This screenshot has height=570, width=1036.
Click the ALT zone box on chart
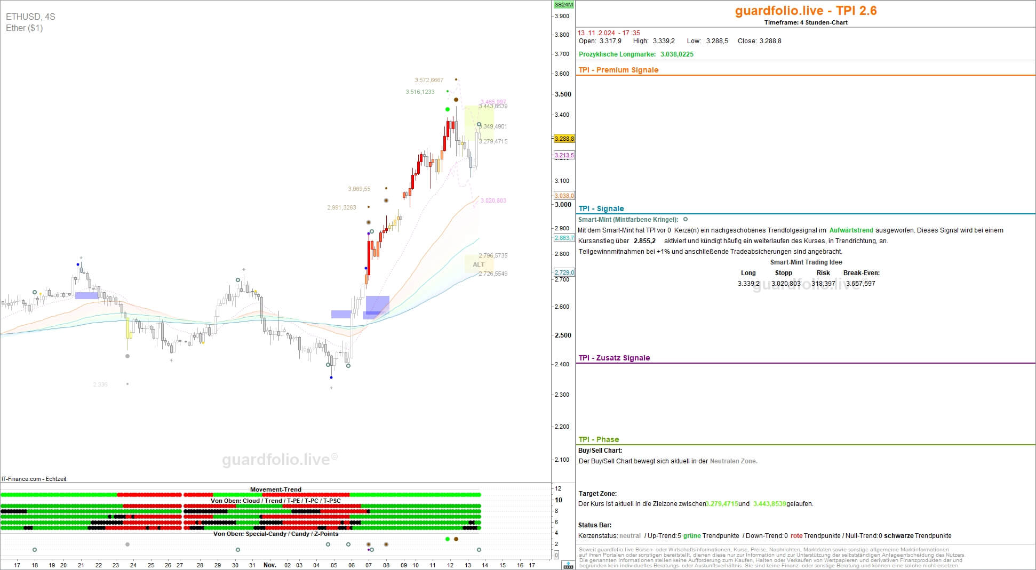click(479, 264)
